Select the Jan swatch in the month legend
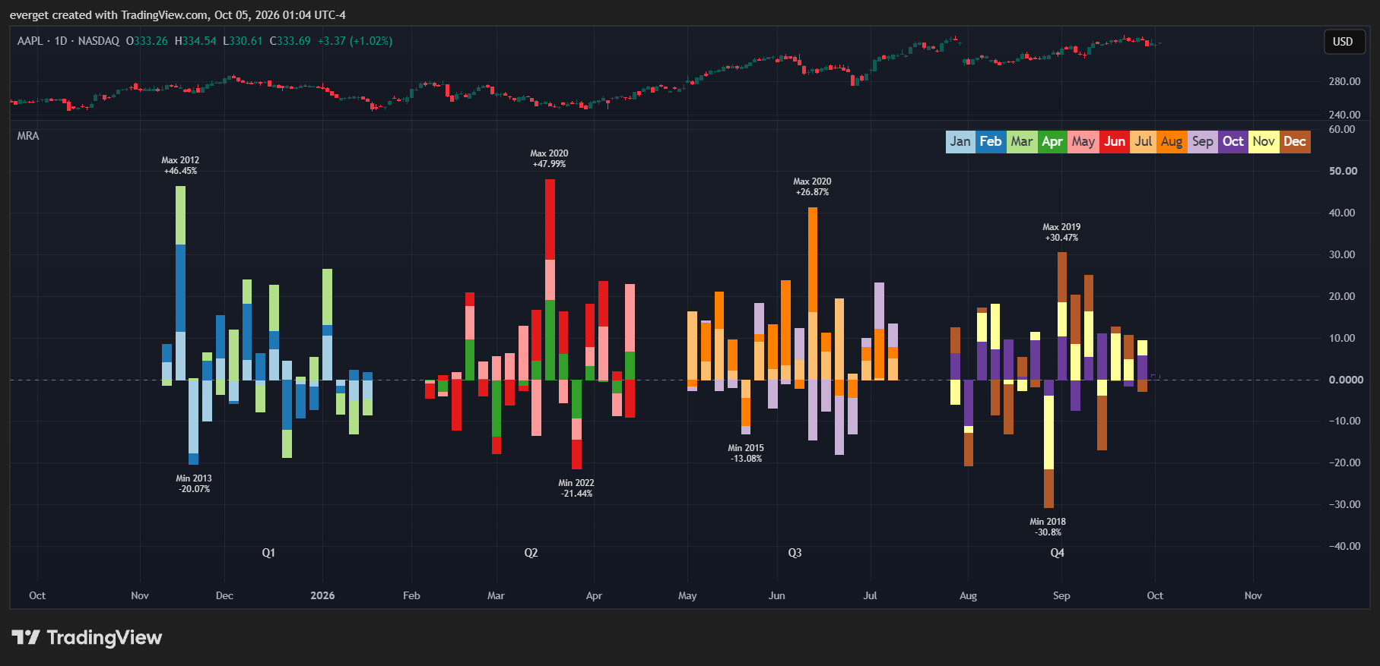The width and height of the screenshot is (1380, 666). point(960,141)
